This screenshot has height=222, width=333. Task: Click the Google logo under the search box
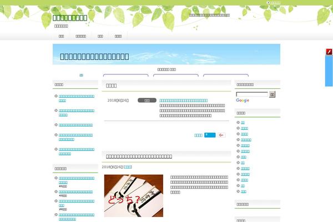click(x=243, y=100)
